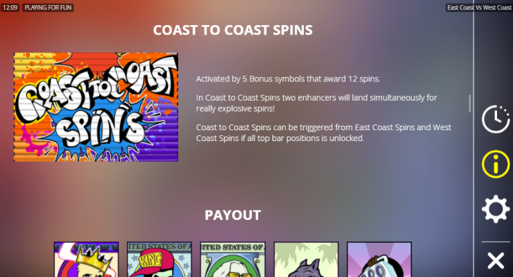The width and height of the screenshot is (513, 277).
Task: Select the boombox payout symbol
Action: click(379, 259)
